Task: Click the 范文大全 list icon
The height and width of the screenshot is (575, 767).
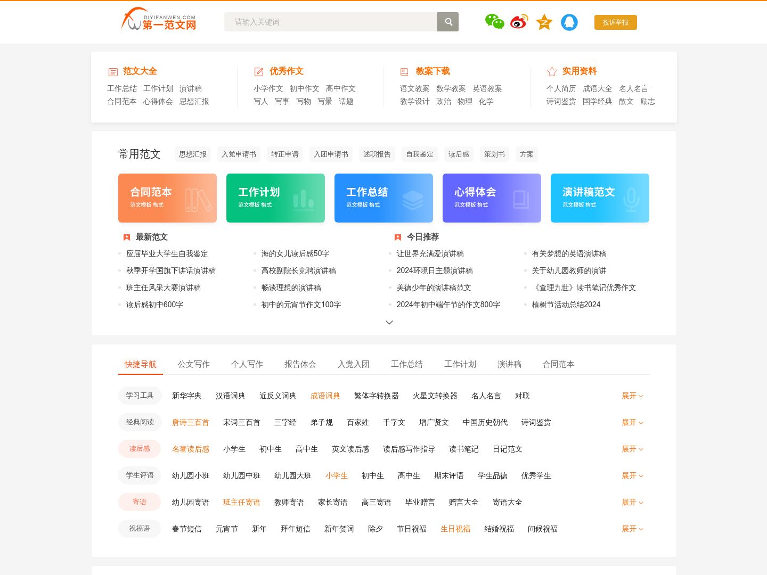Action: tap(113, 72)
